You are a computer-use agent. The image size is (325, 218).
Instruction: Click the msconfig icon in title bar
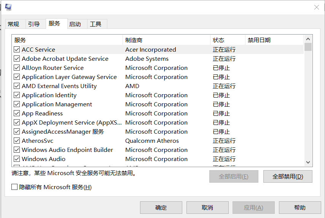tap(8, 7)
